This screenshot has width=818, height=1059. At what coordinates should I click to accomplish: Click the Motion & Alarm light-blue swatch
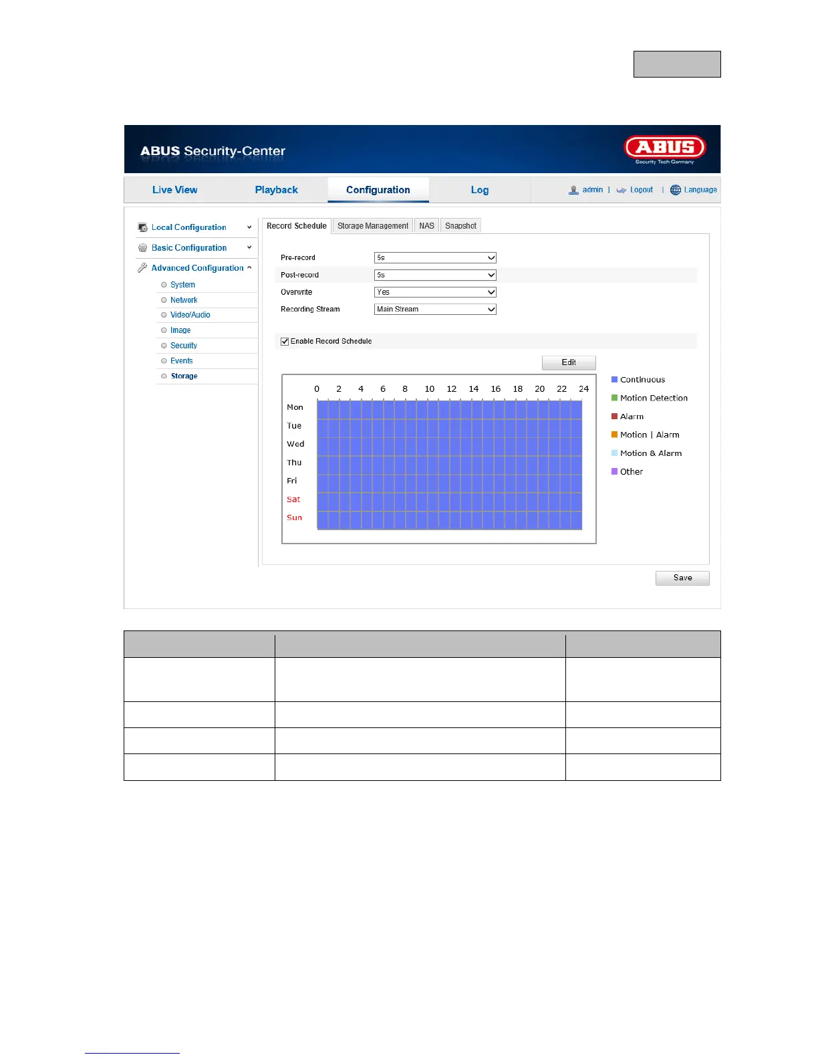click(x=614, y=453)
